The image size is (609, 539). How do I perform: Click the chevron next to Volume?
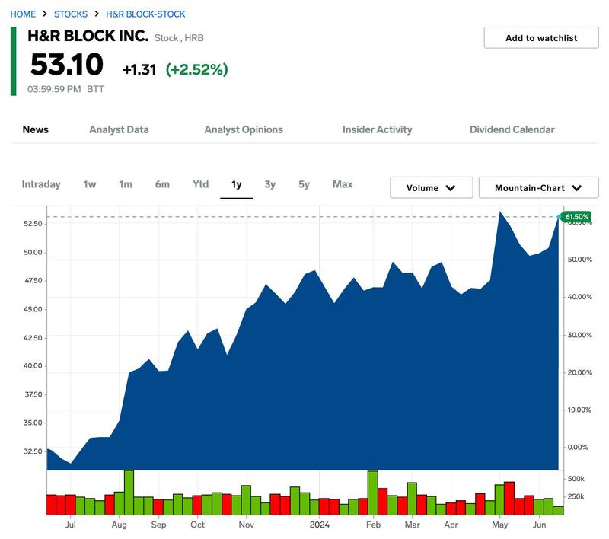point(450,188)
